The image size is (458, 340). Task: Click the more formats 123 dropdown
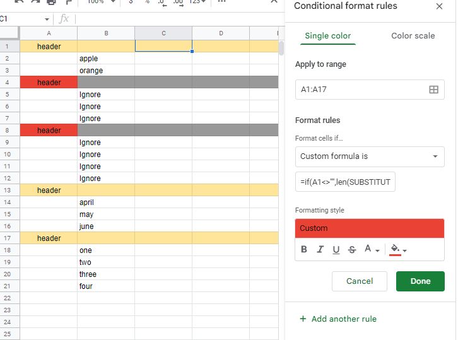[197, 3]
